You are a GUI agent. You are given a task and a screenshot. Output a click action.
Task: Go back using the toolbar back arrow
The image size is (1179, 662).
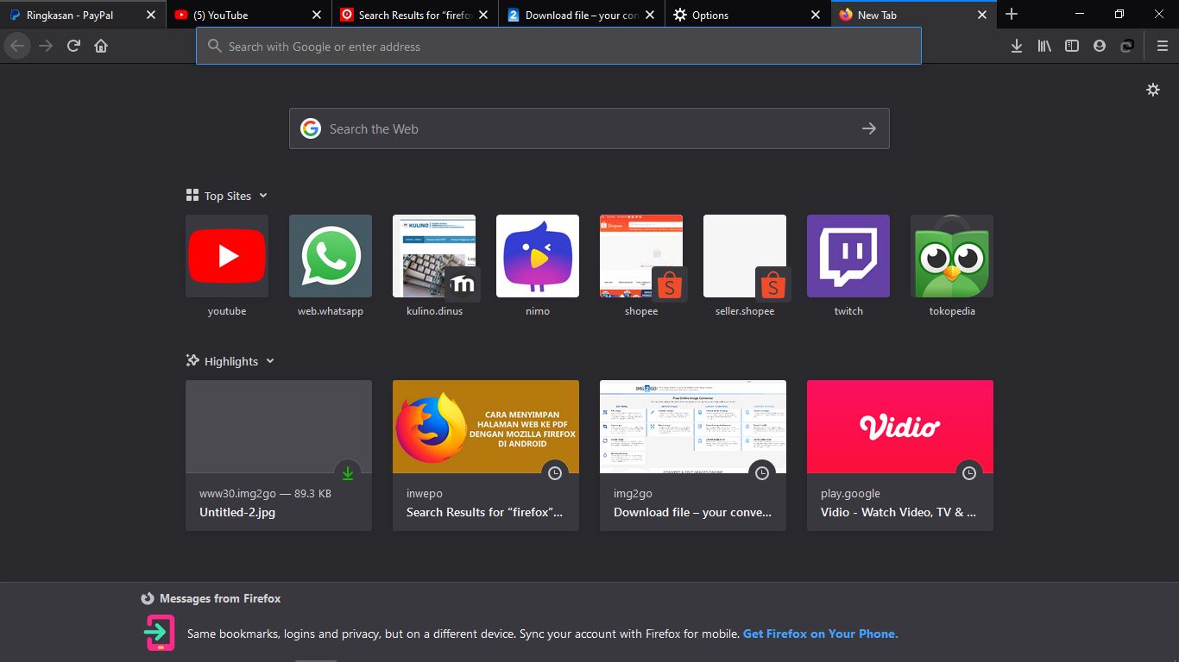(17, 46)
